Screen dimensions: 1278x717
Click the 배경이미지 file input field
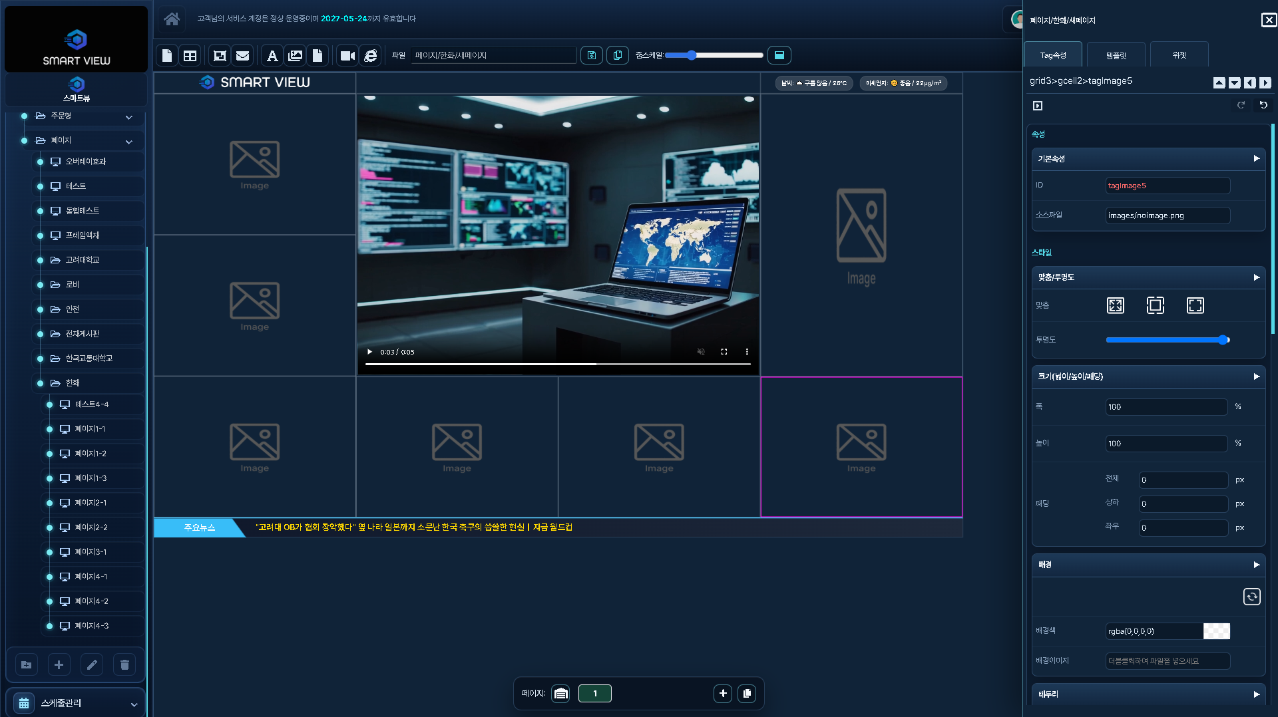pos(1168,661)
